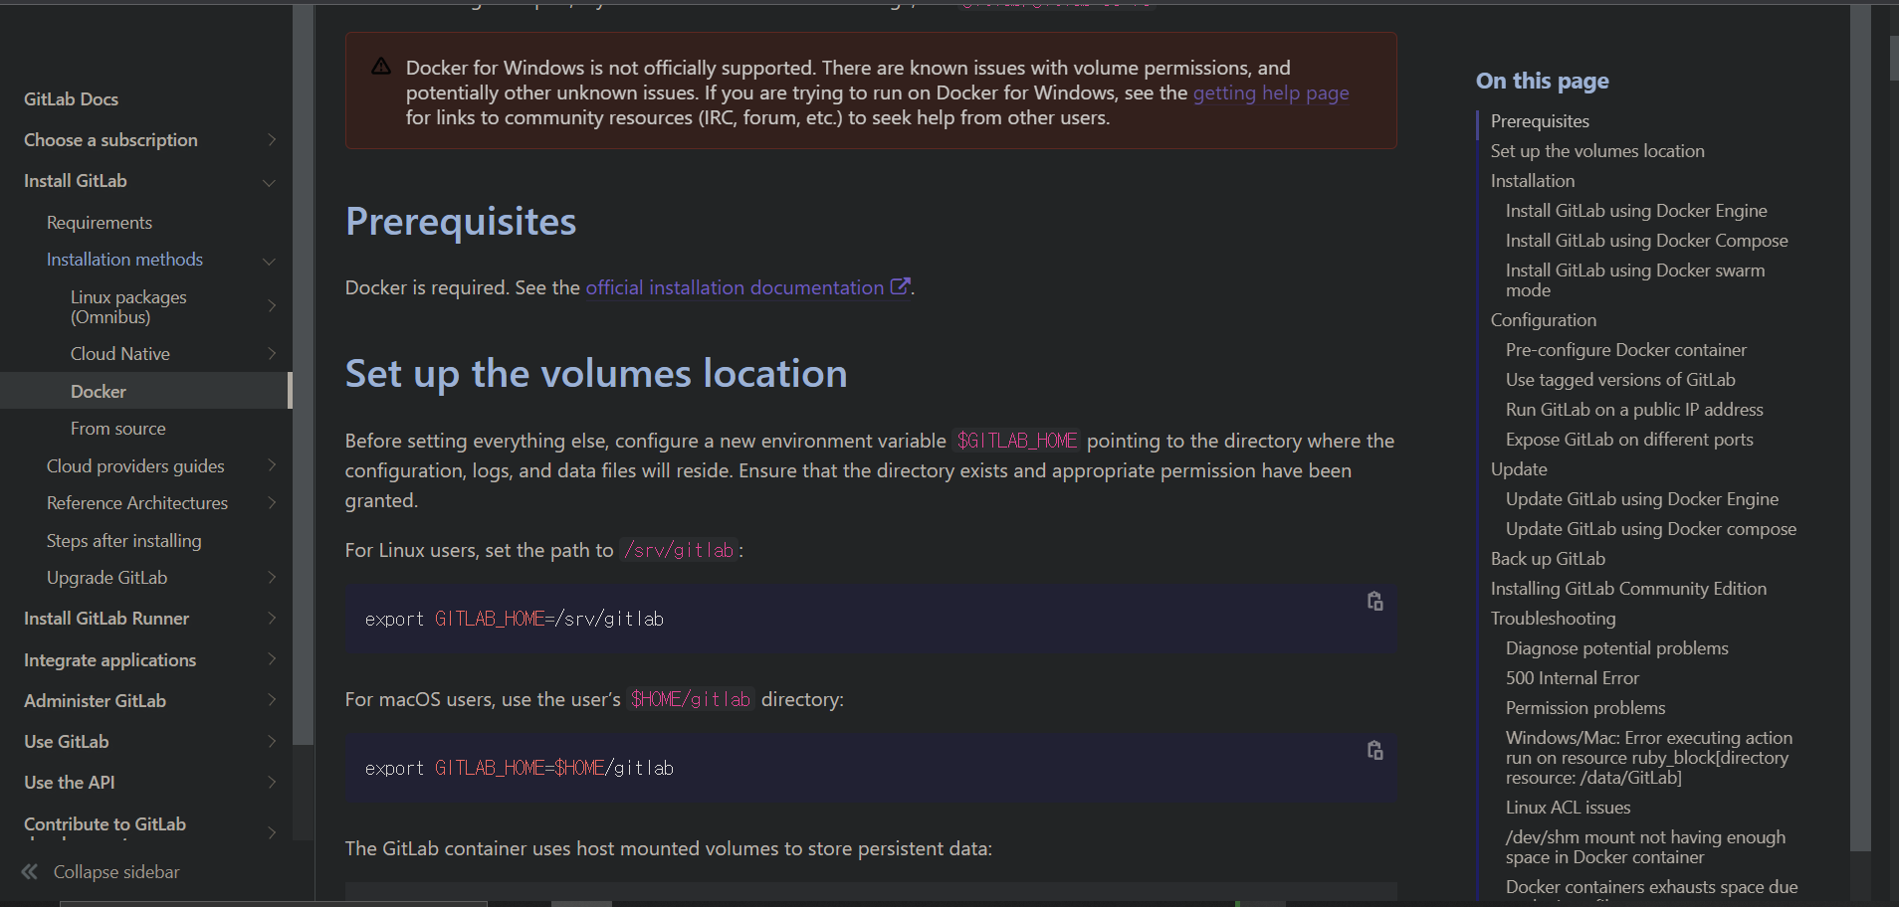Viewport: 1899px width, 907px height.
Task: Go to Install GitLab using Docker Compose
Action: click(1646, 241)
